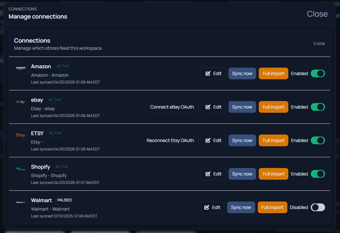Close the Manage connections dialog

click(317, 14)
